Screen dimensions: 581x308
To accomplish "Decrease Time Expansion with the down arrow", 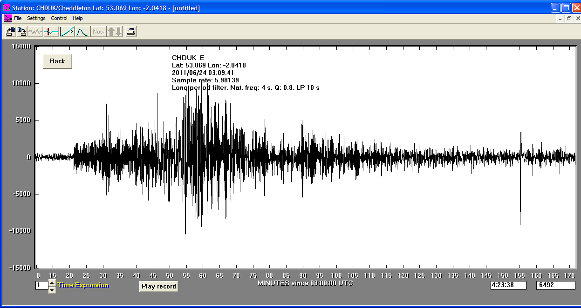I will click(52, 289).
